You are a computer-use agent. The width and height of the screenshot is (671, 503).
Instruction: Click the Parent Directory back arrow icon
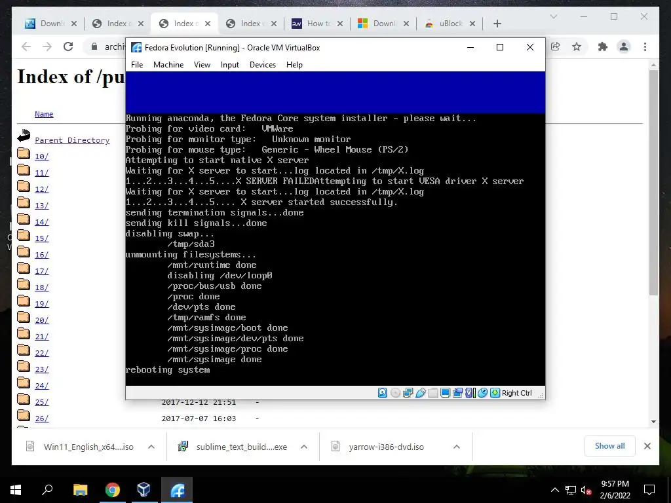[x=24, y=136]
